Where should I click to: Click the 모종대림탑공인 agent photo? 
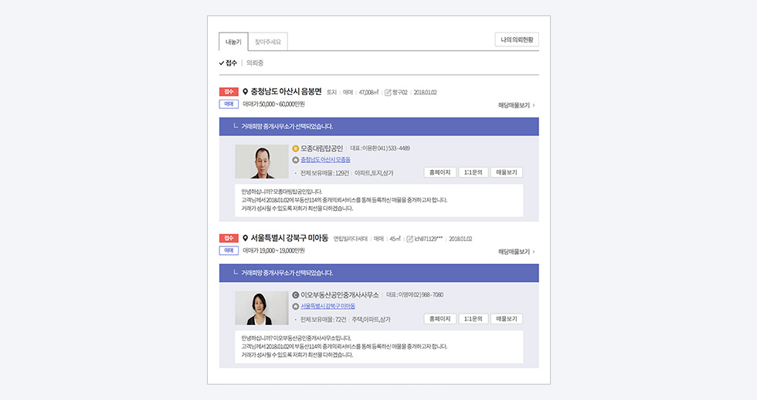click(x=261, y=162)
